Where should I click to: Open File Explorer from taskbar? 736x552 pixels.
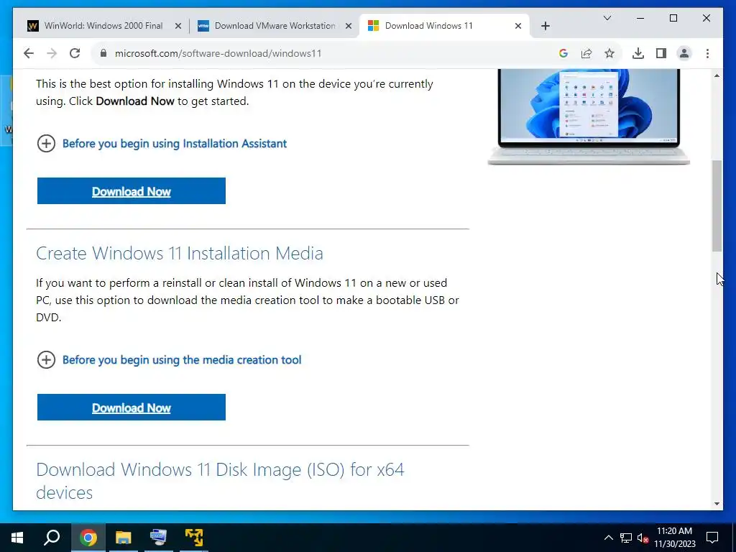(x=124, y=538)
